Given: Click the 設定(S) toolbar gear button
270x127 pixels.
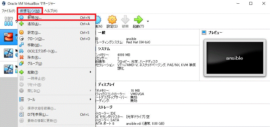Looking at the screenshot, I should point(112,22).
